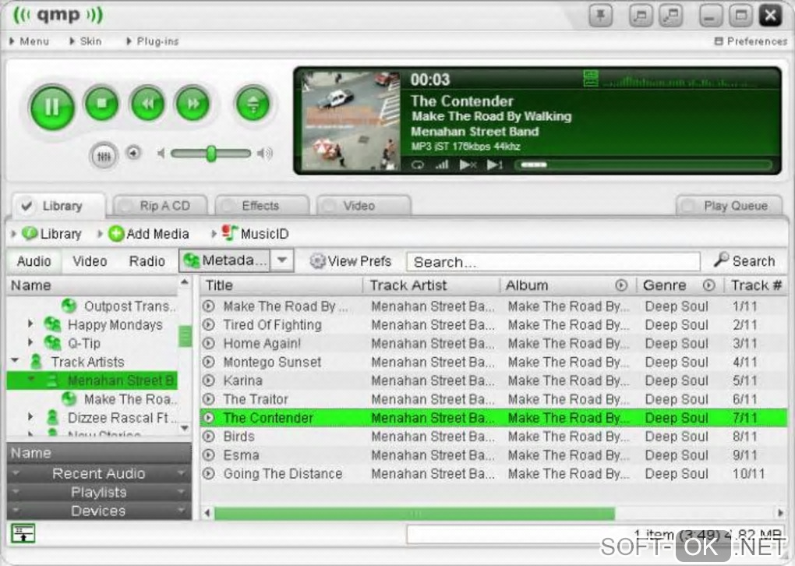The height and width of the screenshot is (566, 795).
Task: Switch to the Library tab
Action: tap(58, 205)
